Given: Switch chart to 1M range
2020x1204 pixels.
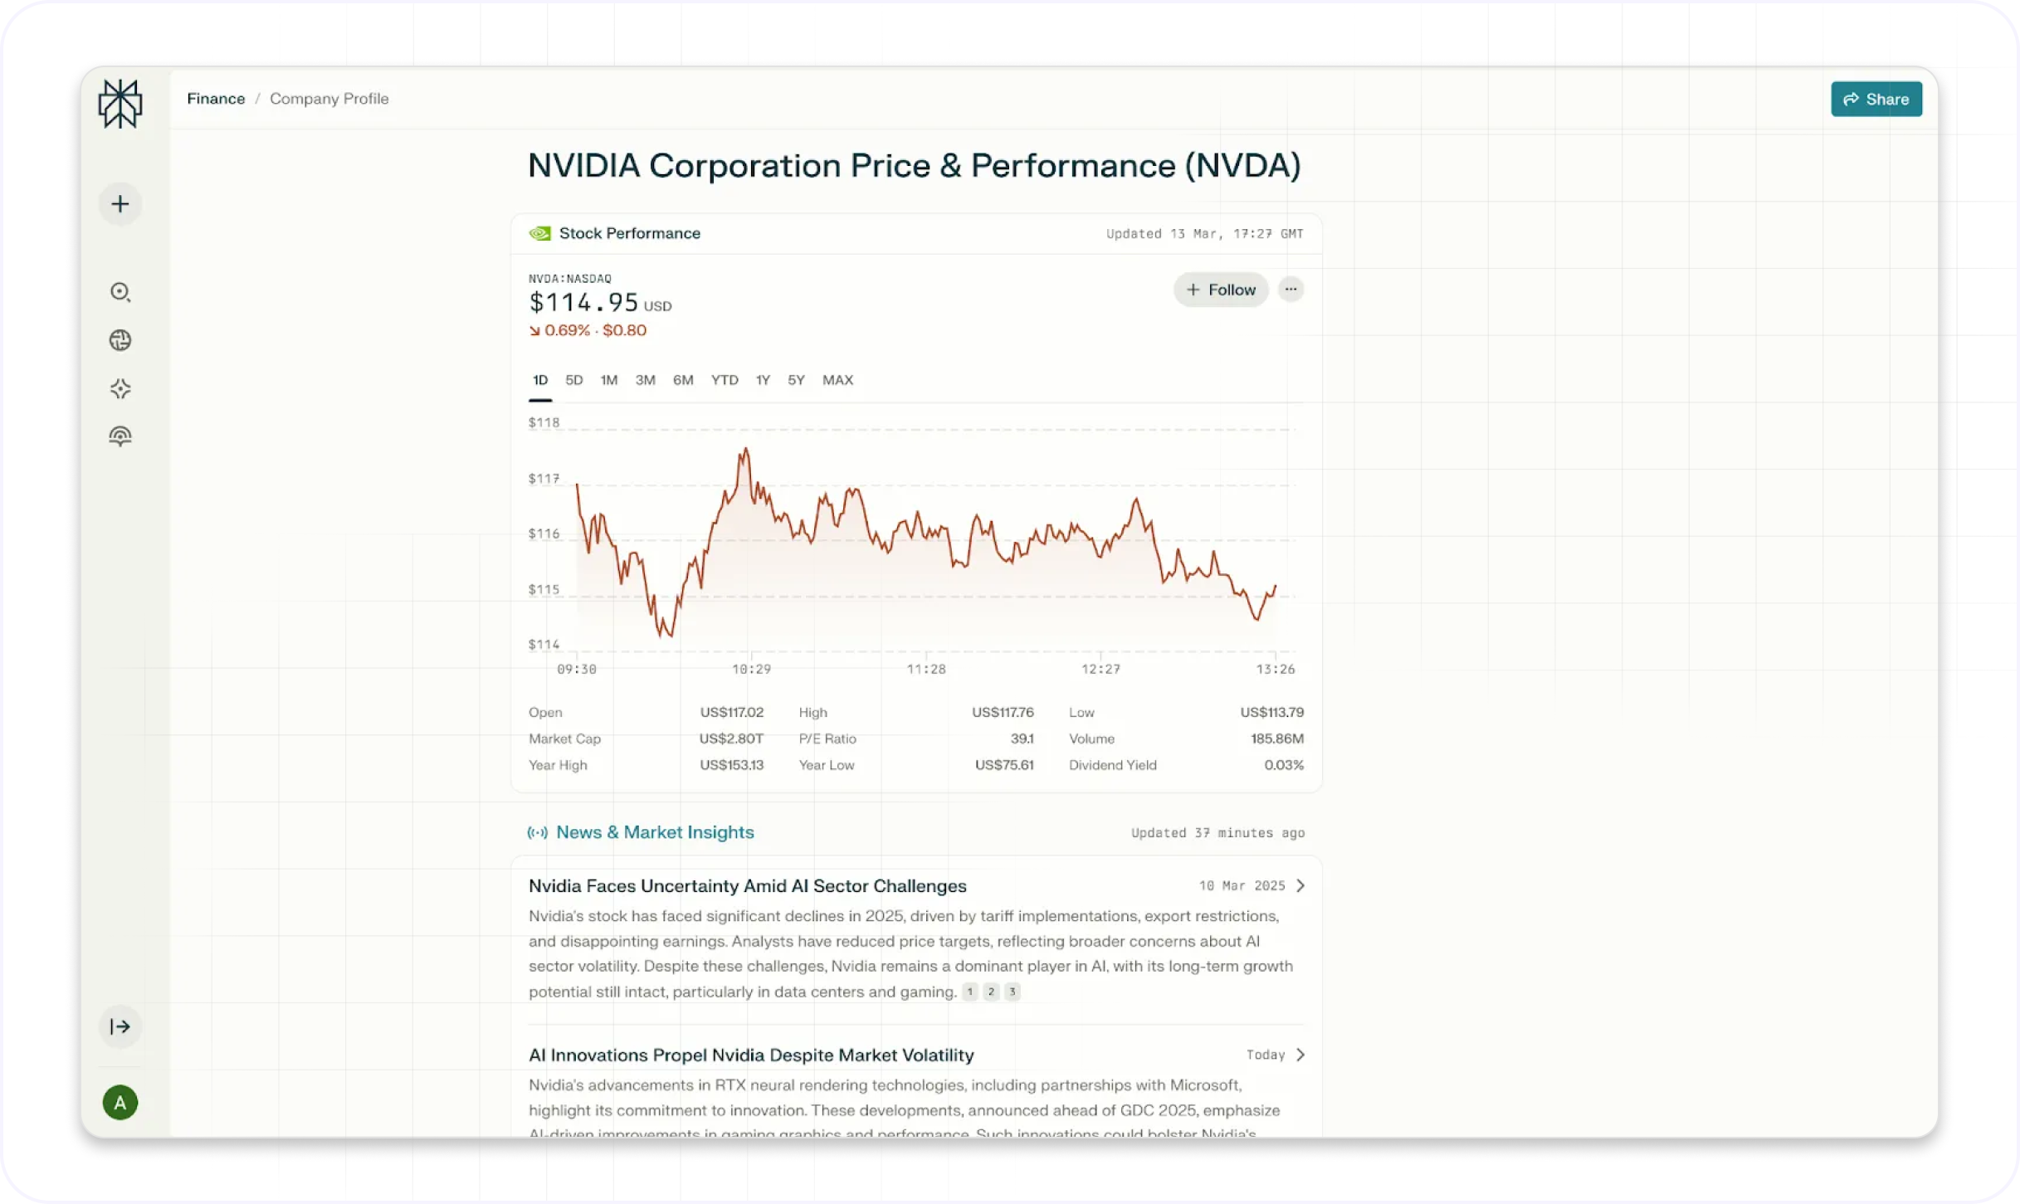Looking at the screenshot, I should tap(609, 380).
